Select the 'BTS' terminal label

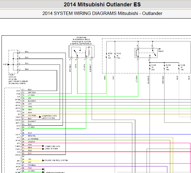coord(18,169)
